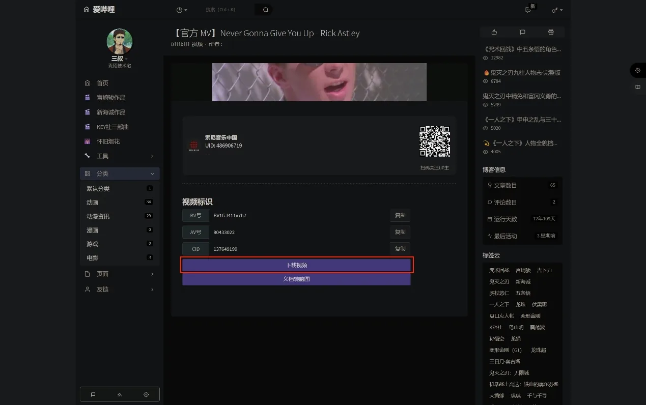Click the RSS feed icon at sidebar bottom
The height and width of the screenshot is (405, 646).
(x=120, y=394)
